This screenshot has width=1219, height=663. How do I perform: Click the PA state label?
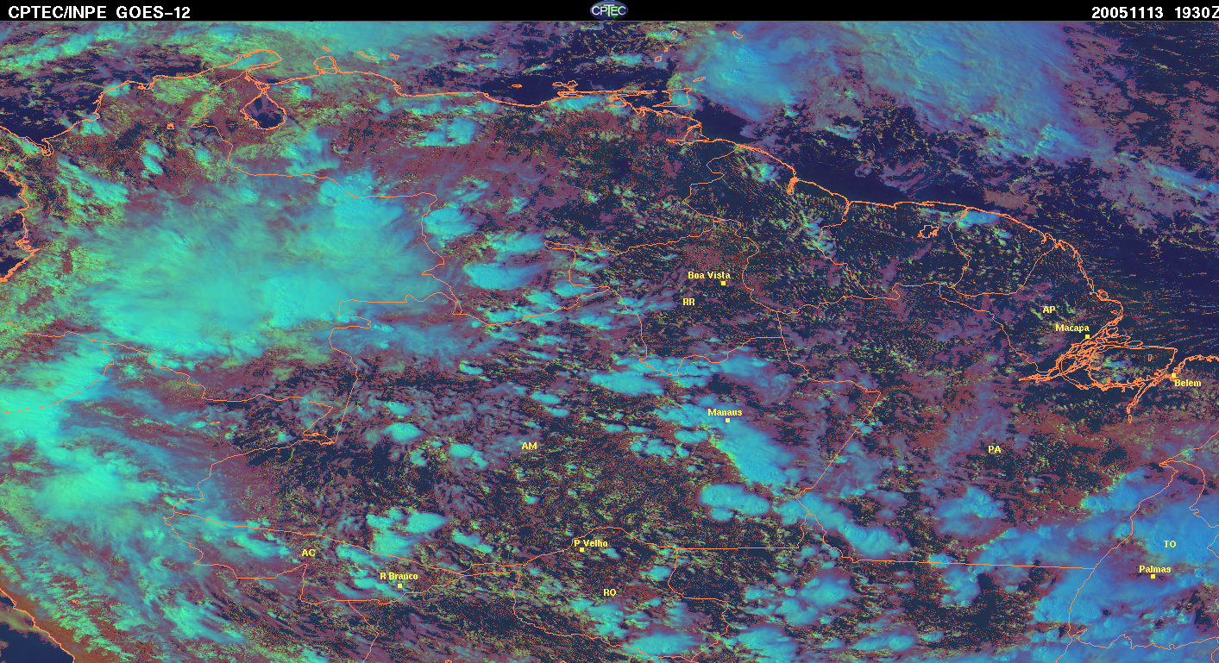995,450
